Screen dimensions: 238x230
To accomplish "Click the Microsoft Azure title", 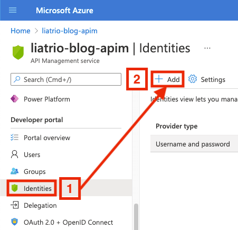I will point(64,11).
